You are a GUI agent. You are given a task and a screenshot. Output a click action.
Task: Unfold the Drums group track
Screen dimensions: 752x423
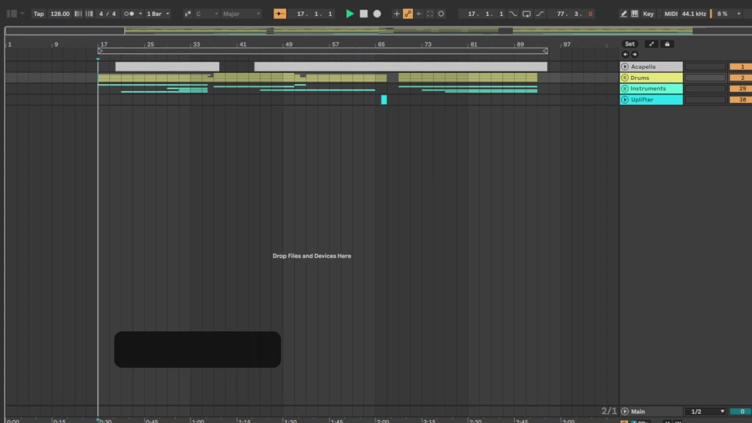pyautogui.click(x=625, y=78)
